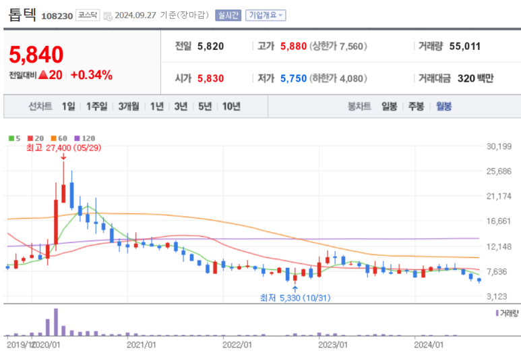This screenshot has width=521, height=353.
Task: Click the green 5 moving average swatch
Action: coord(11,138)
